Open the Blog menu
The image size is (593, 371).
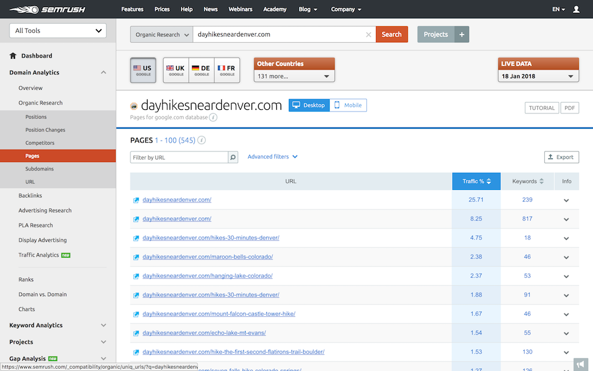point(308,9)
